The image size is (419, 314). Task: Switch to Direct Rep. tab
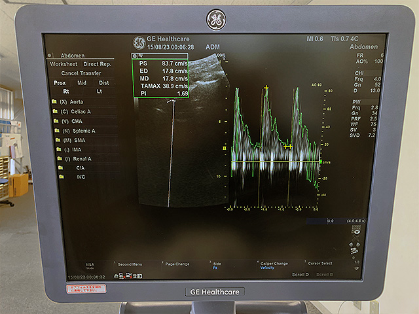[97, 65]
